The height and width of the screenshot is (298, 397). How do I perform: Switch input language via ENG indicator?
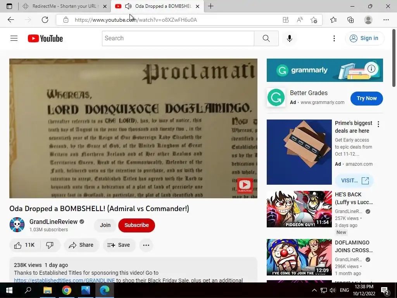[344, 290]
